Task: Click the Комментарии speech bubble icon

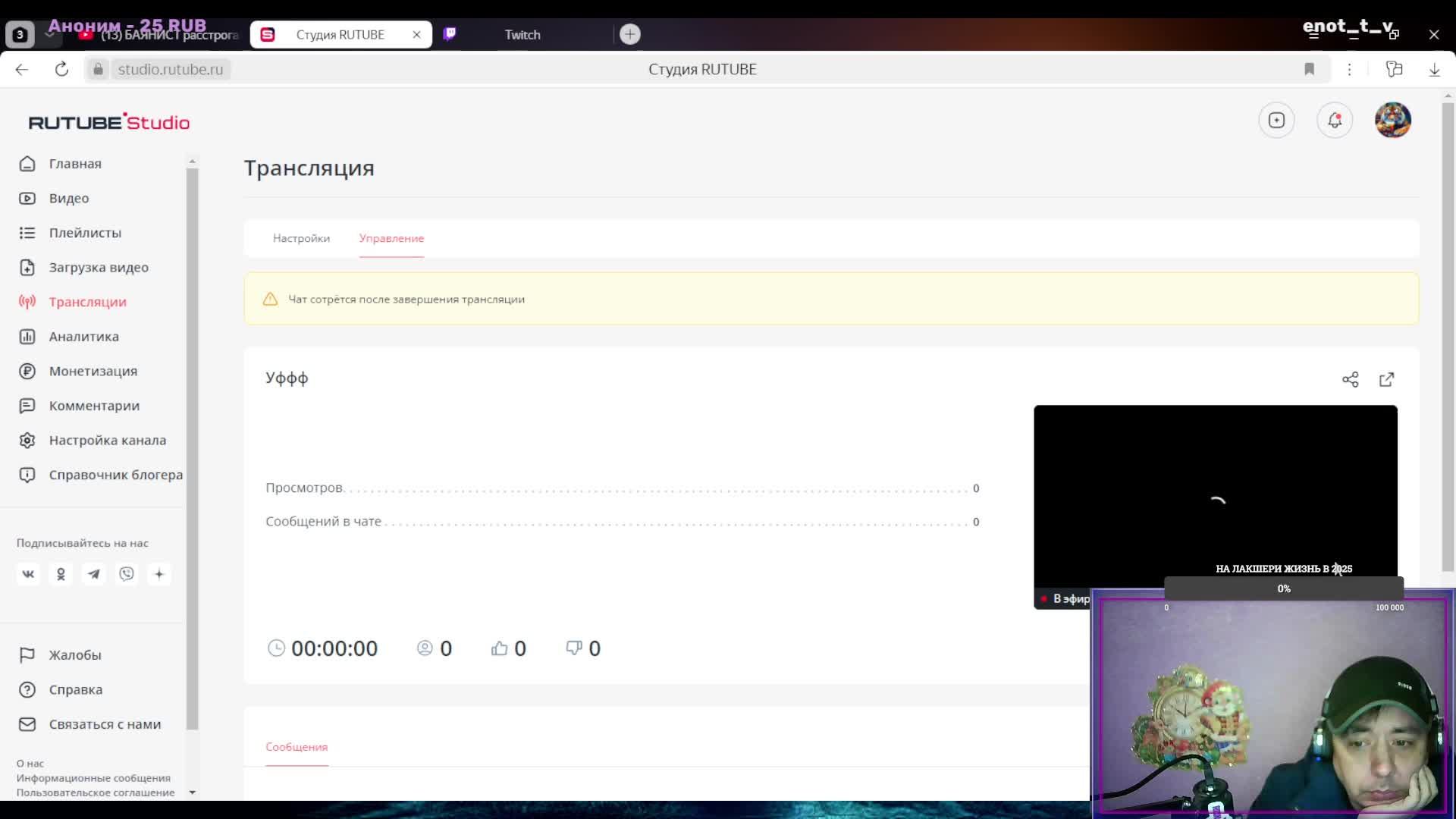Action: [x=27, y=406]
